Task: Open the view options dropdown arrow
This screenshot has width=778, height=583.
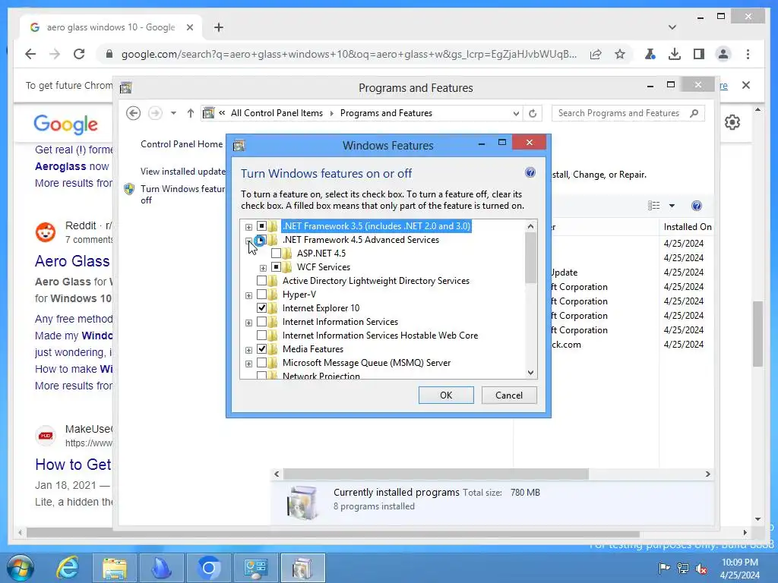Action: tap(672, 206)
